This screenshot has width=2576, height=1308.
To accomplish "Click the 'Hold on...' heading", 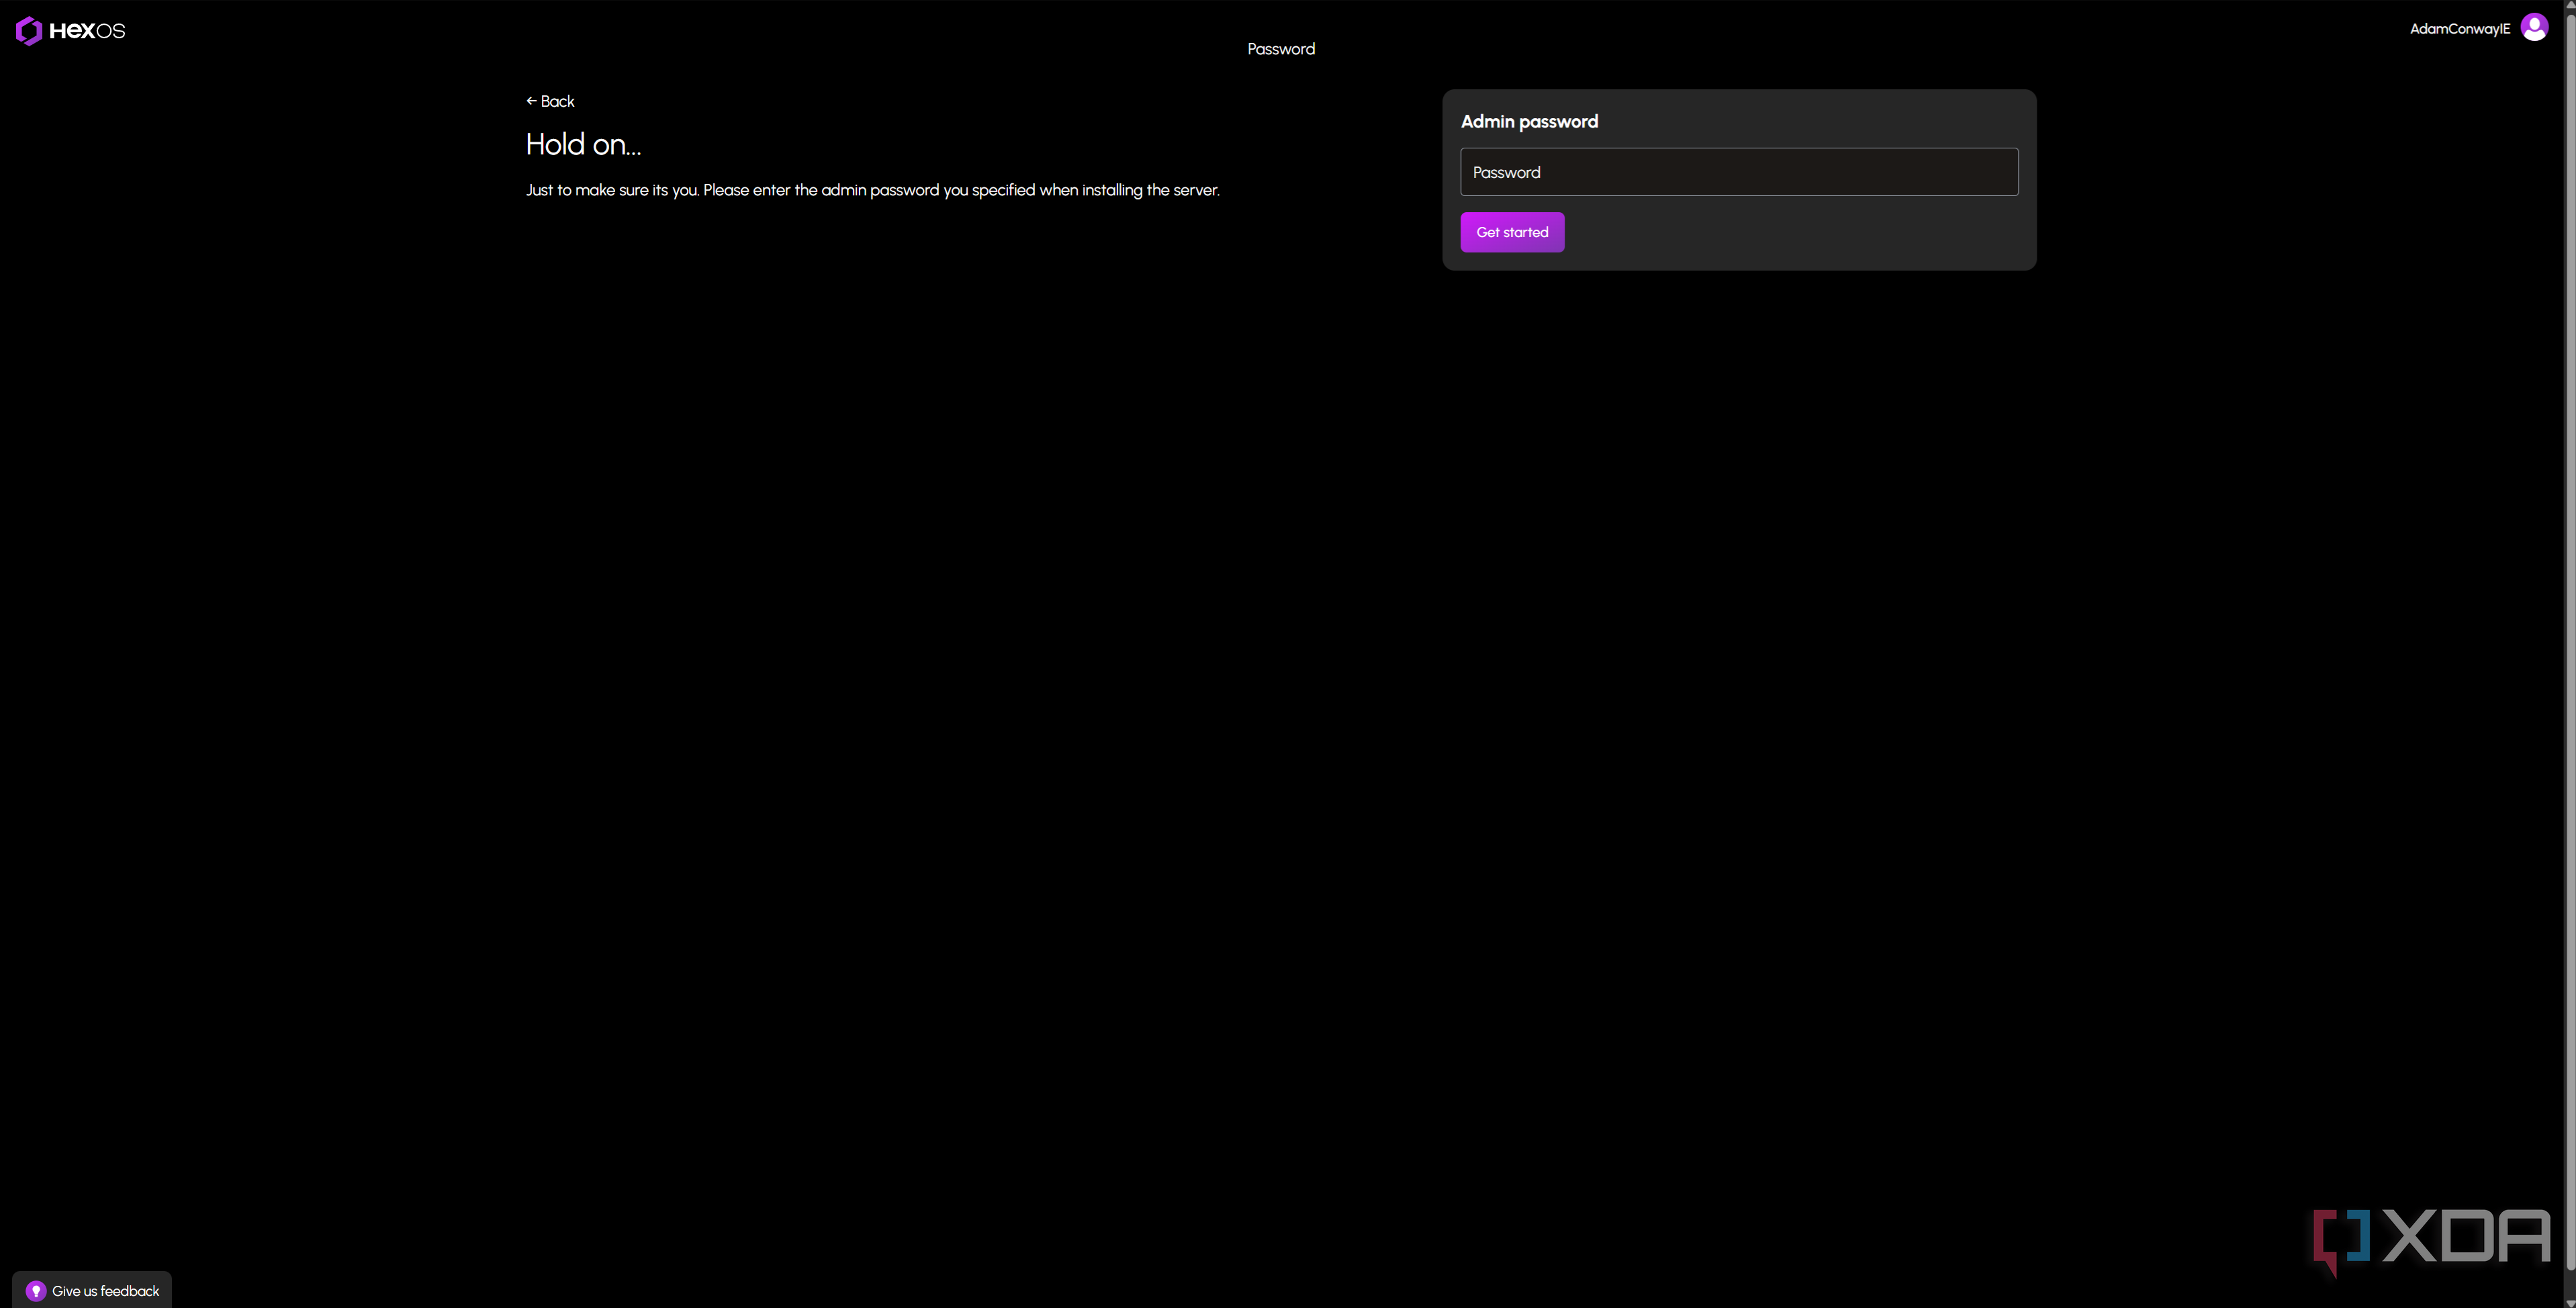I will [583, 144].
